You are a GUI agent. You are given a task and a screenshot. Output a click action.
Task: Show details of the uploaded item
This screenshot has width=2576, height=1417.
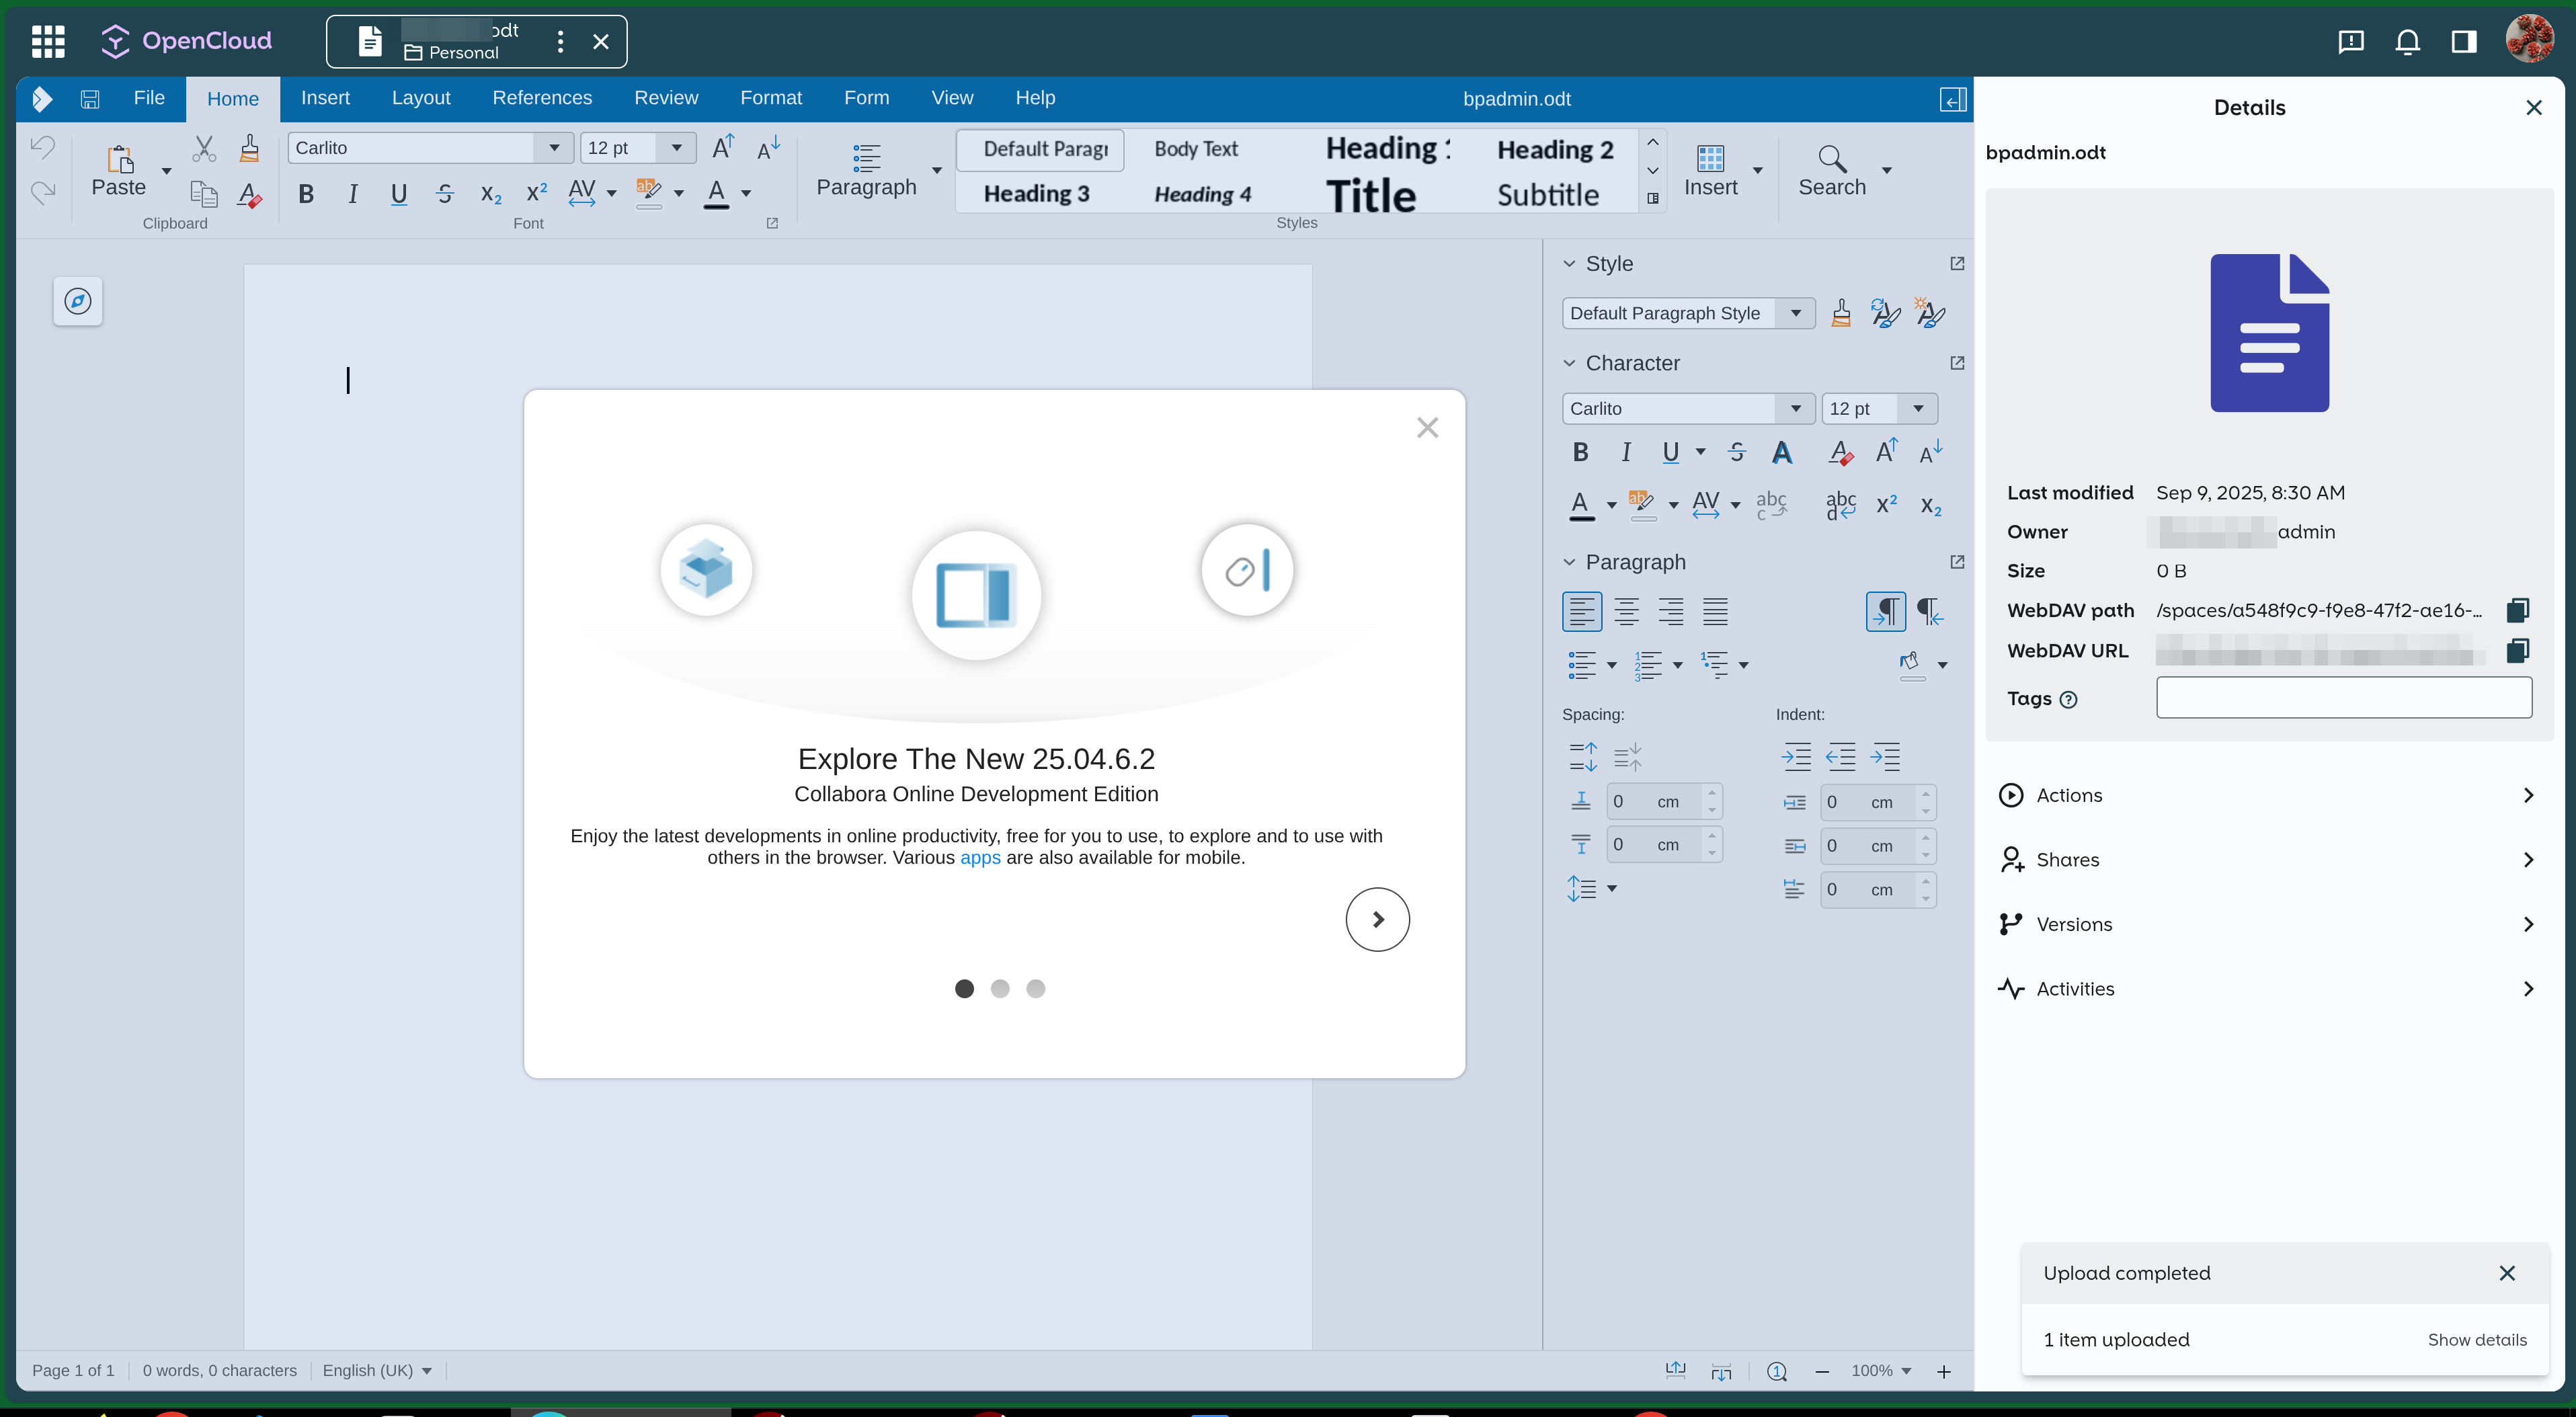(x=2478, y=1340)
